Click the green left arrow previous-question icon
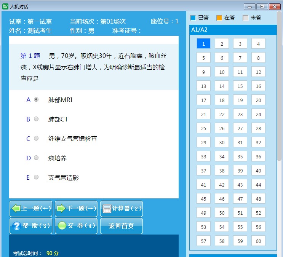The width and height of the screenshot is (283, 257). [x=16, y=208]
